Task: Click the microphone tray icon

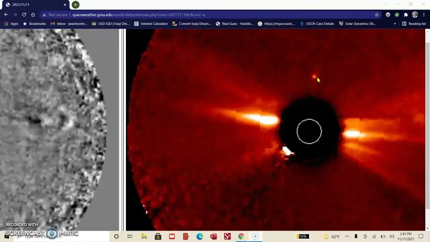Action: coord(356,236)
